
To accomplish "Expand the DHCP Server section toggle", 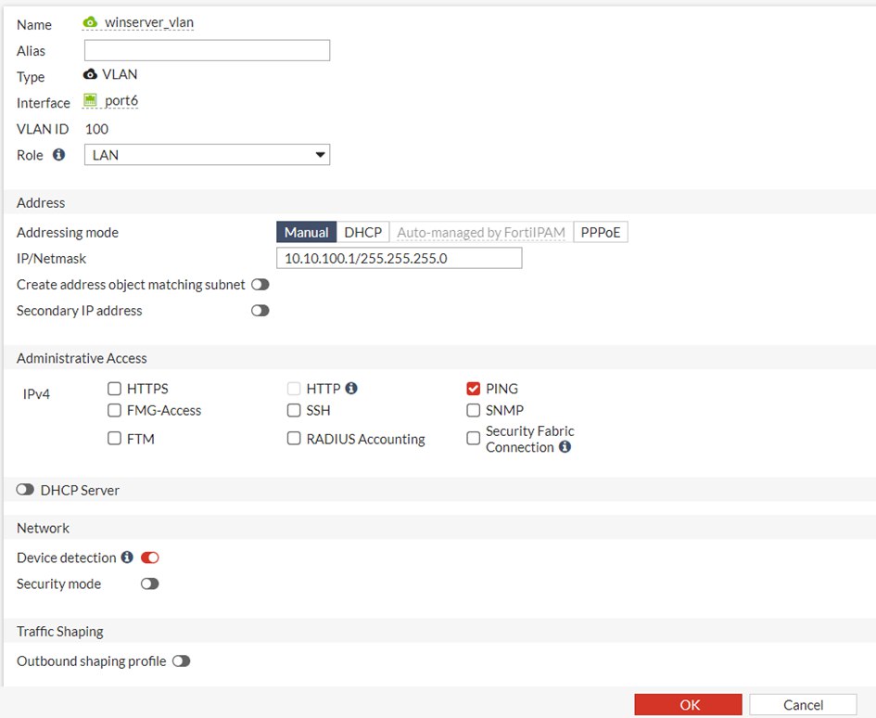I will 25,490.
